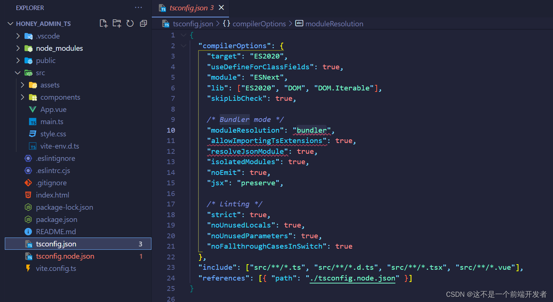This screenshot has height=302, width=553.
Task: Click the ESLint icon beside .eslintignore
Action: pyautogui.click(x=28, y=159)
